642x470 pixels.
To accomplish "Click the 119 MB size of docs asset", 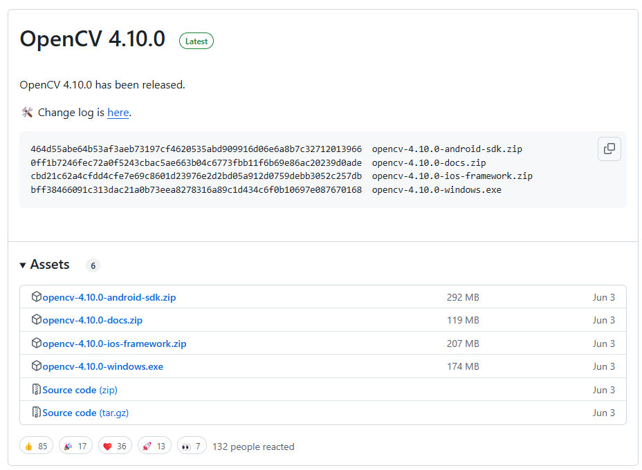I will pos(463,320).
